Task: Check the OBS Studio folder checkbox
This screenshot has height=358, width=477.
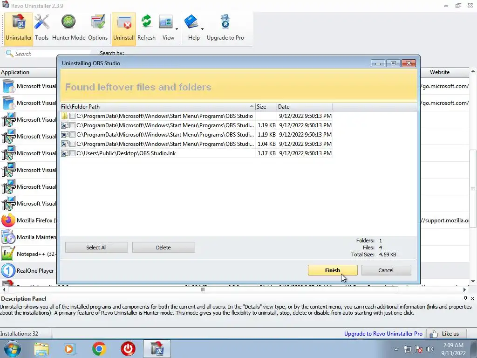Action: pos(72,116)
